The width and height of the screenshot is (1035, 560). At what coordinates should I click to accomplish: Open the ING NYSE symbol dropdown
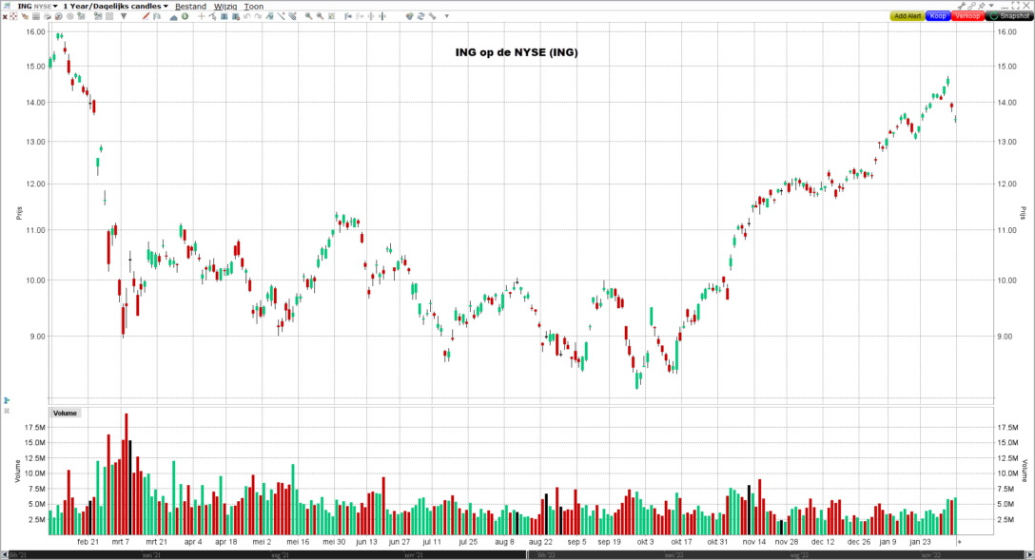pyautogui.click(x=38, y=6)
